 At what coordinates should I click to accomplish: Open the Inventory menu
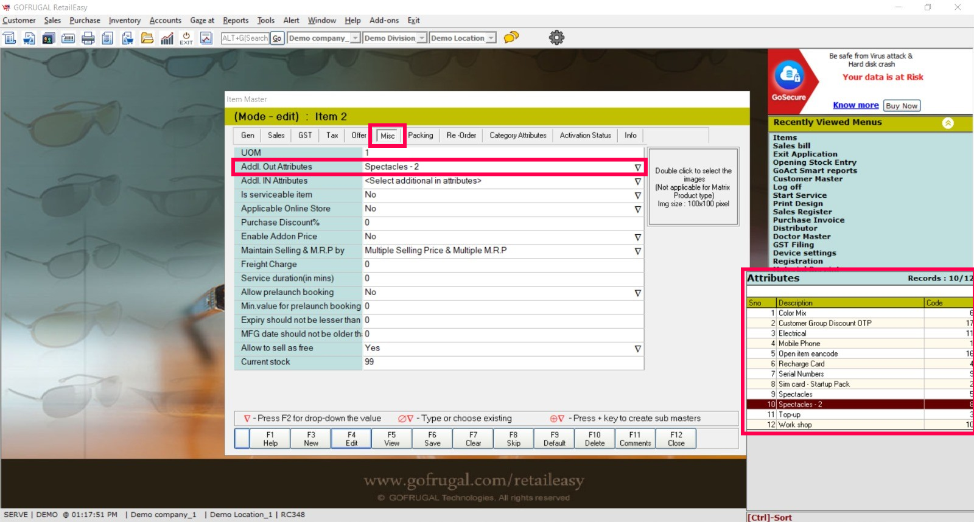pyautogui.click(x=124, y=21)
